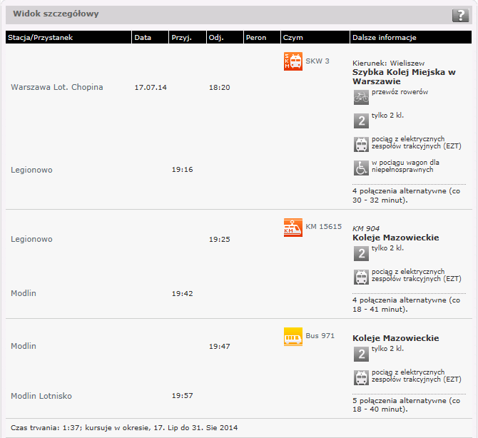
Task: Click the Stacja/Przystanek column header
Action: click(68, 37)
